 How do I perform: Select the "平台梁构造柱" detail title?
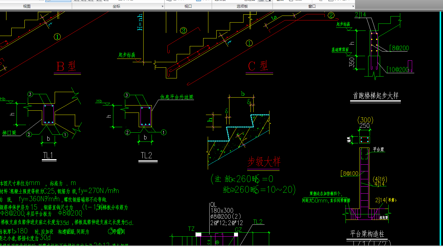click(x=367, y=234)
